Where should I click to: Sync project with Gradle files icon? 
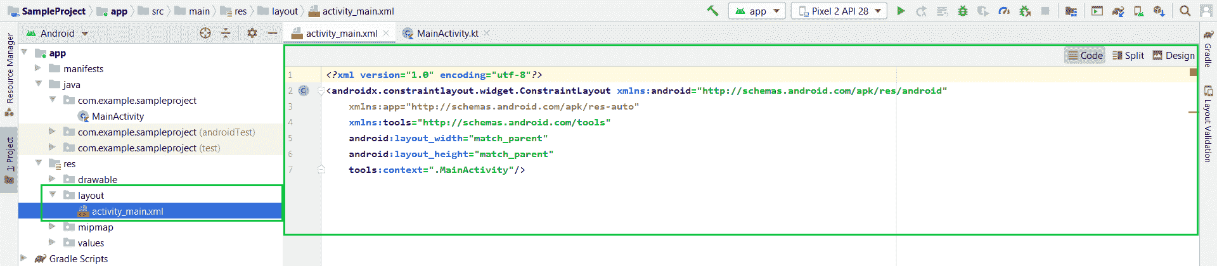(x=1118, y=11)
